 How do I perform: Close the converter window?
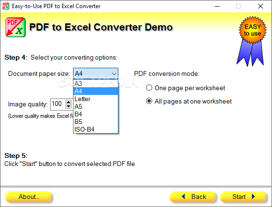click(261, 6)
